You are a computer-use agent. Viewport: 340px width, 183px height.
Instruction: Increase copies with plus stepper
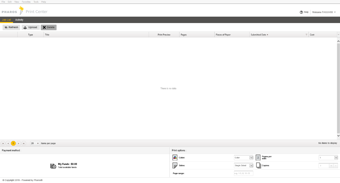pos(331,166)
